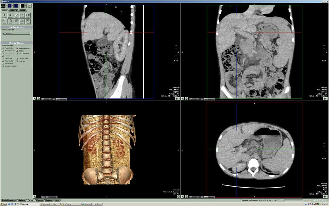The image size is (329, 206).
Task: Enable the Patient Info checkbox
Action: pyautogui.click(x=3, y=48)
